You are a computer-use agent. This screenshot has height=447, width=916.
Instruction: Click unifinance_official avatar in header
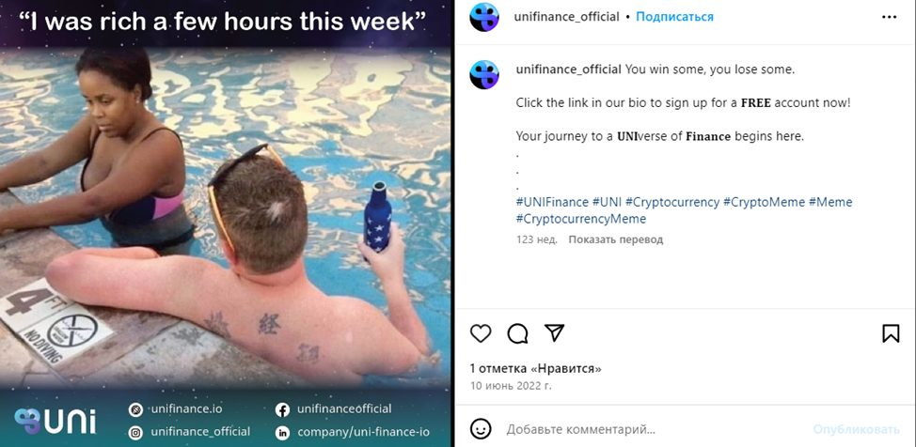pos(484,17)
